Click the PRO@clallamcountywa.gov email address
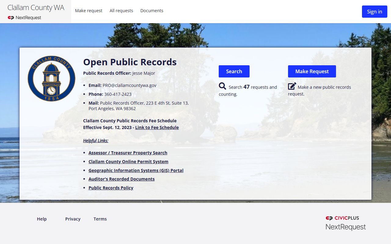 (130, 85)
